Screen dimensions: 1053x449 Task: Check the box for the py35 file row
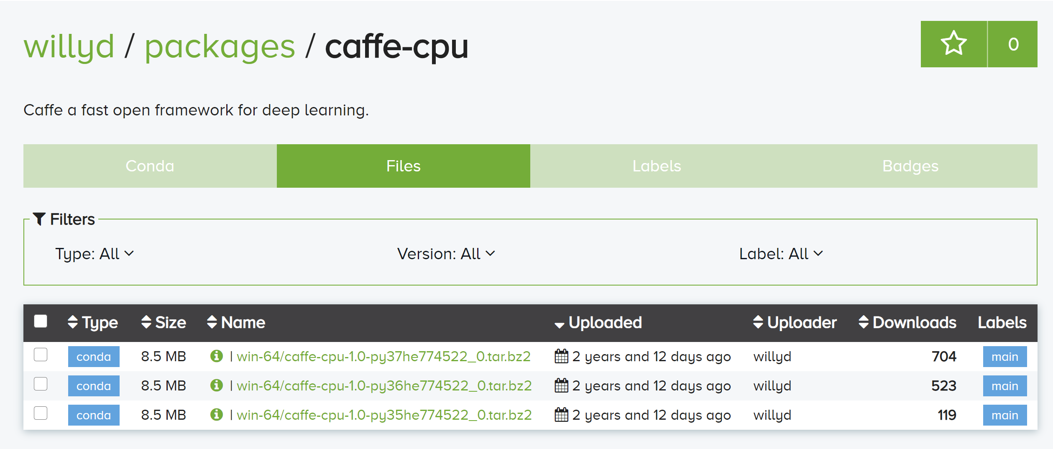click(x=41, y=413)
